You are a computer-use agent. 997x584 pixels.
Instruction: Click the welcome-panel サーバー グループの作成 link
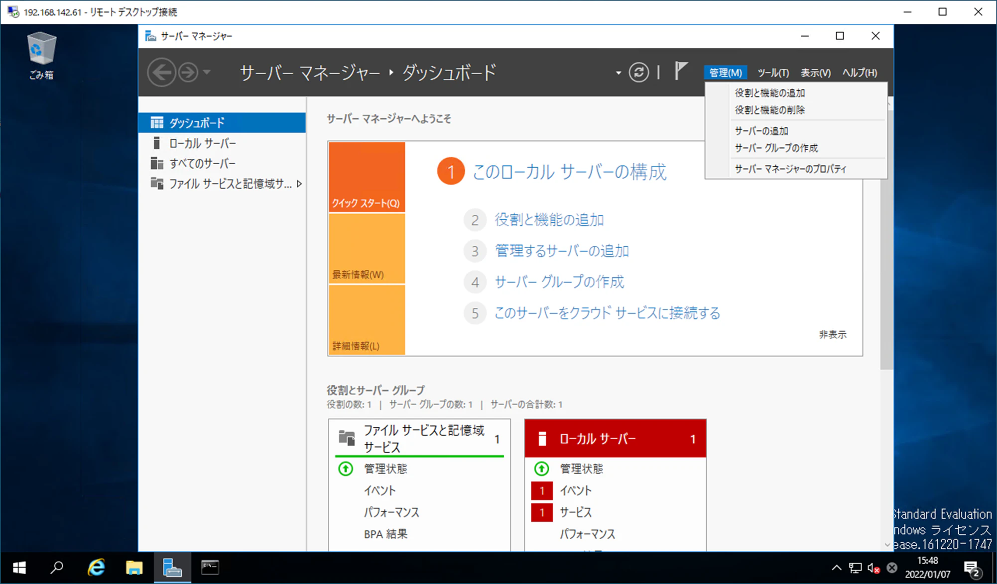(559, 282)
